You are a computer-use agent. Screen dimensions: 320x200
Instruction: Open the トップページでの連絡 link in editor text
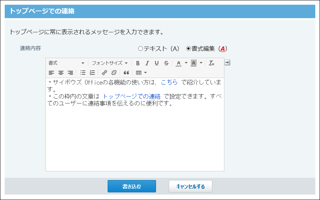click(132, 96)
